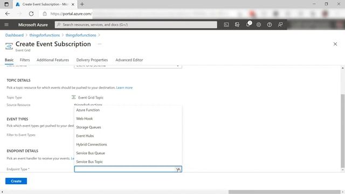The height and width of the screenshot is (194, 345).
Task: Go to Dashboard breadcrumb
Action: (15, 35)
